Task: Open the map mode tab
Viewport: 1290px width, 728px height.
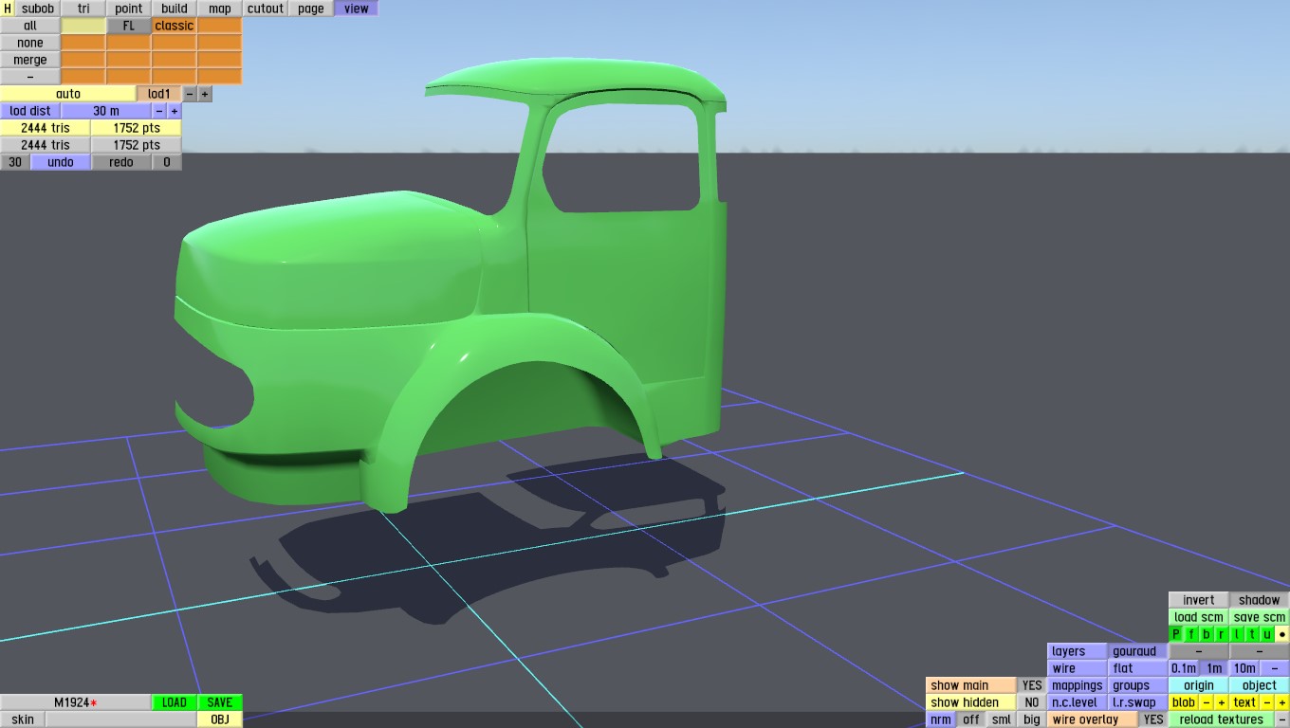Action: [x=220, y=9]
